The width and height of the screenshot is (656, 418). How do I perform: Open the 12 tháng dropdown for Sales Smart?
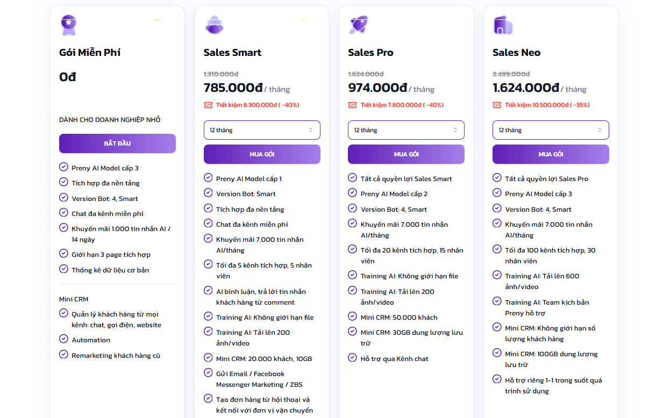[262, 130]
